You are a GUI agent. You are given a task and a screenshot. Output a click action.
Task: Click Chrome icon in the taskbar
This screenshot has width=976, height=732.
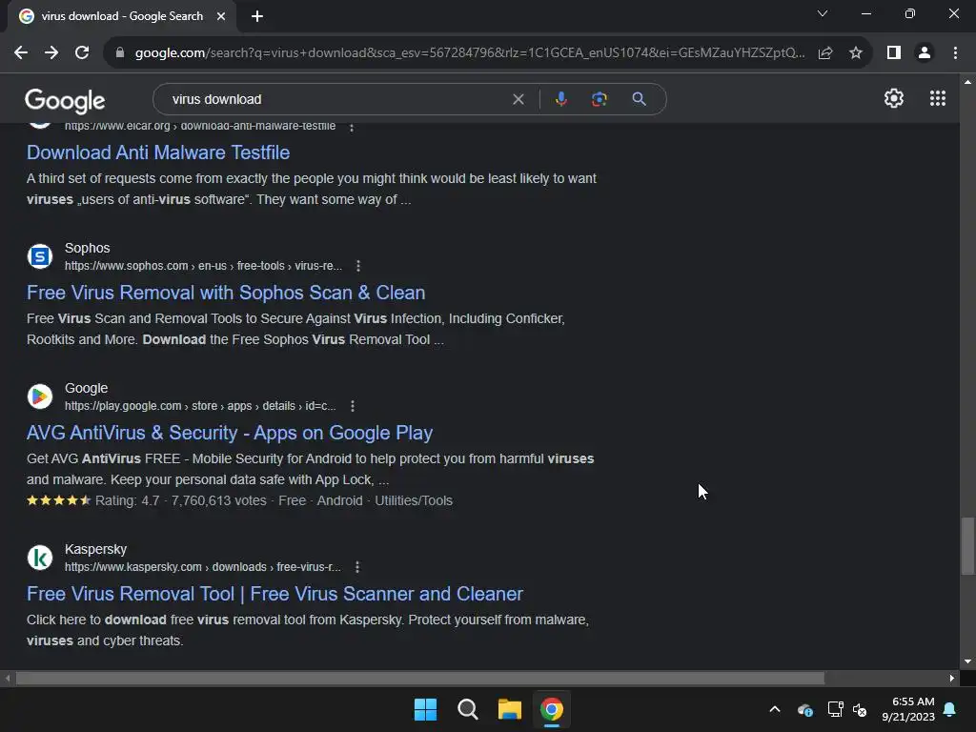552,709
